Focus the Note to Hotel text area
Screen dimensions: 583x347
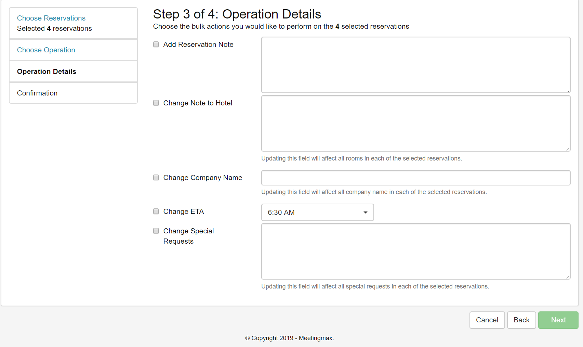click(x=416, y=123)
